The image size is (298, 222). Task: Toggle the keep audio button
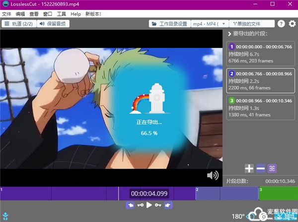click(x=53, y=24)
